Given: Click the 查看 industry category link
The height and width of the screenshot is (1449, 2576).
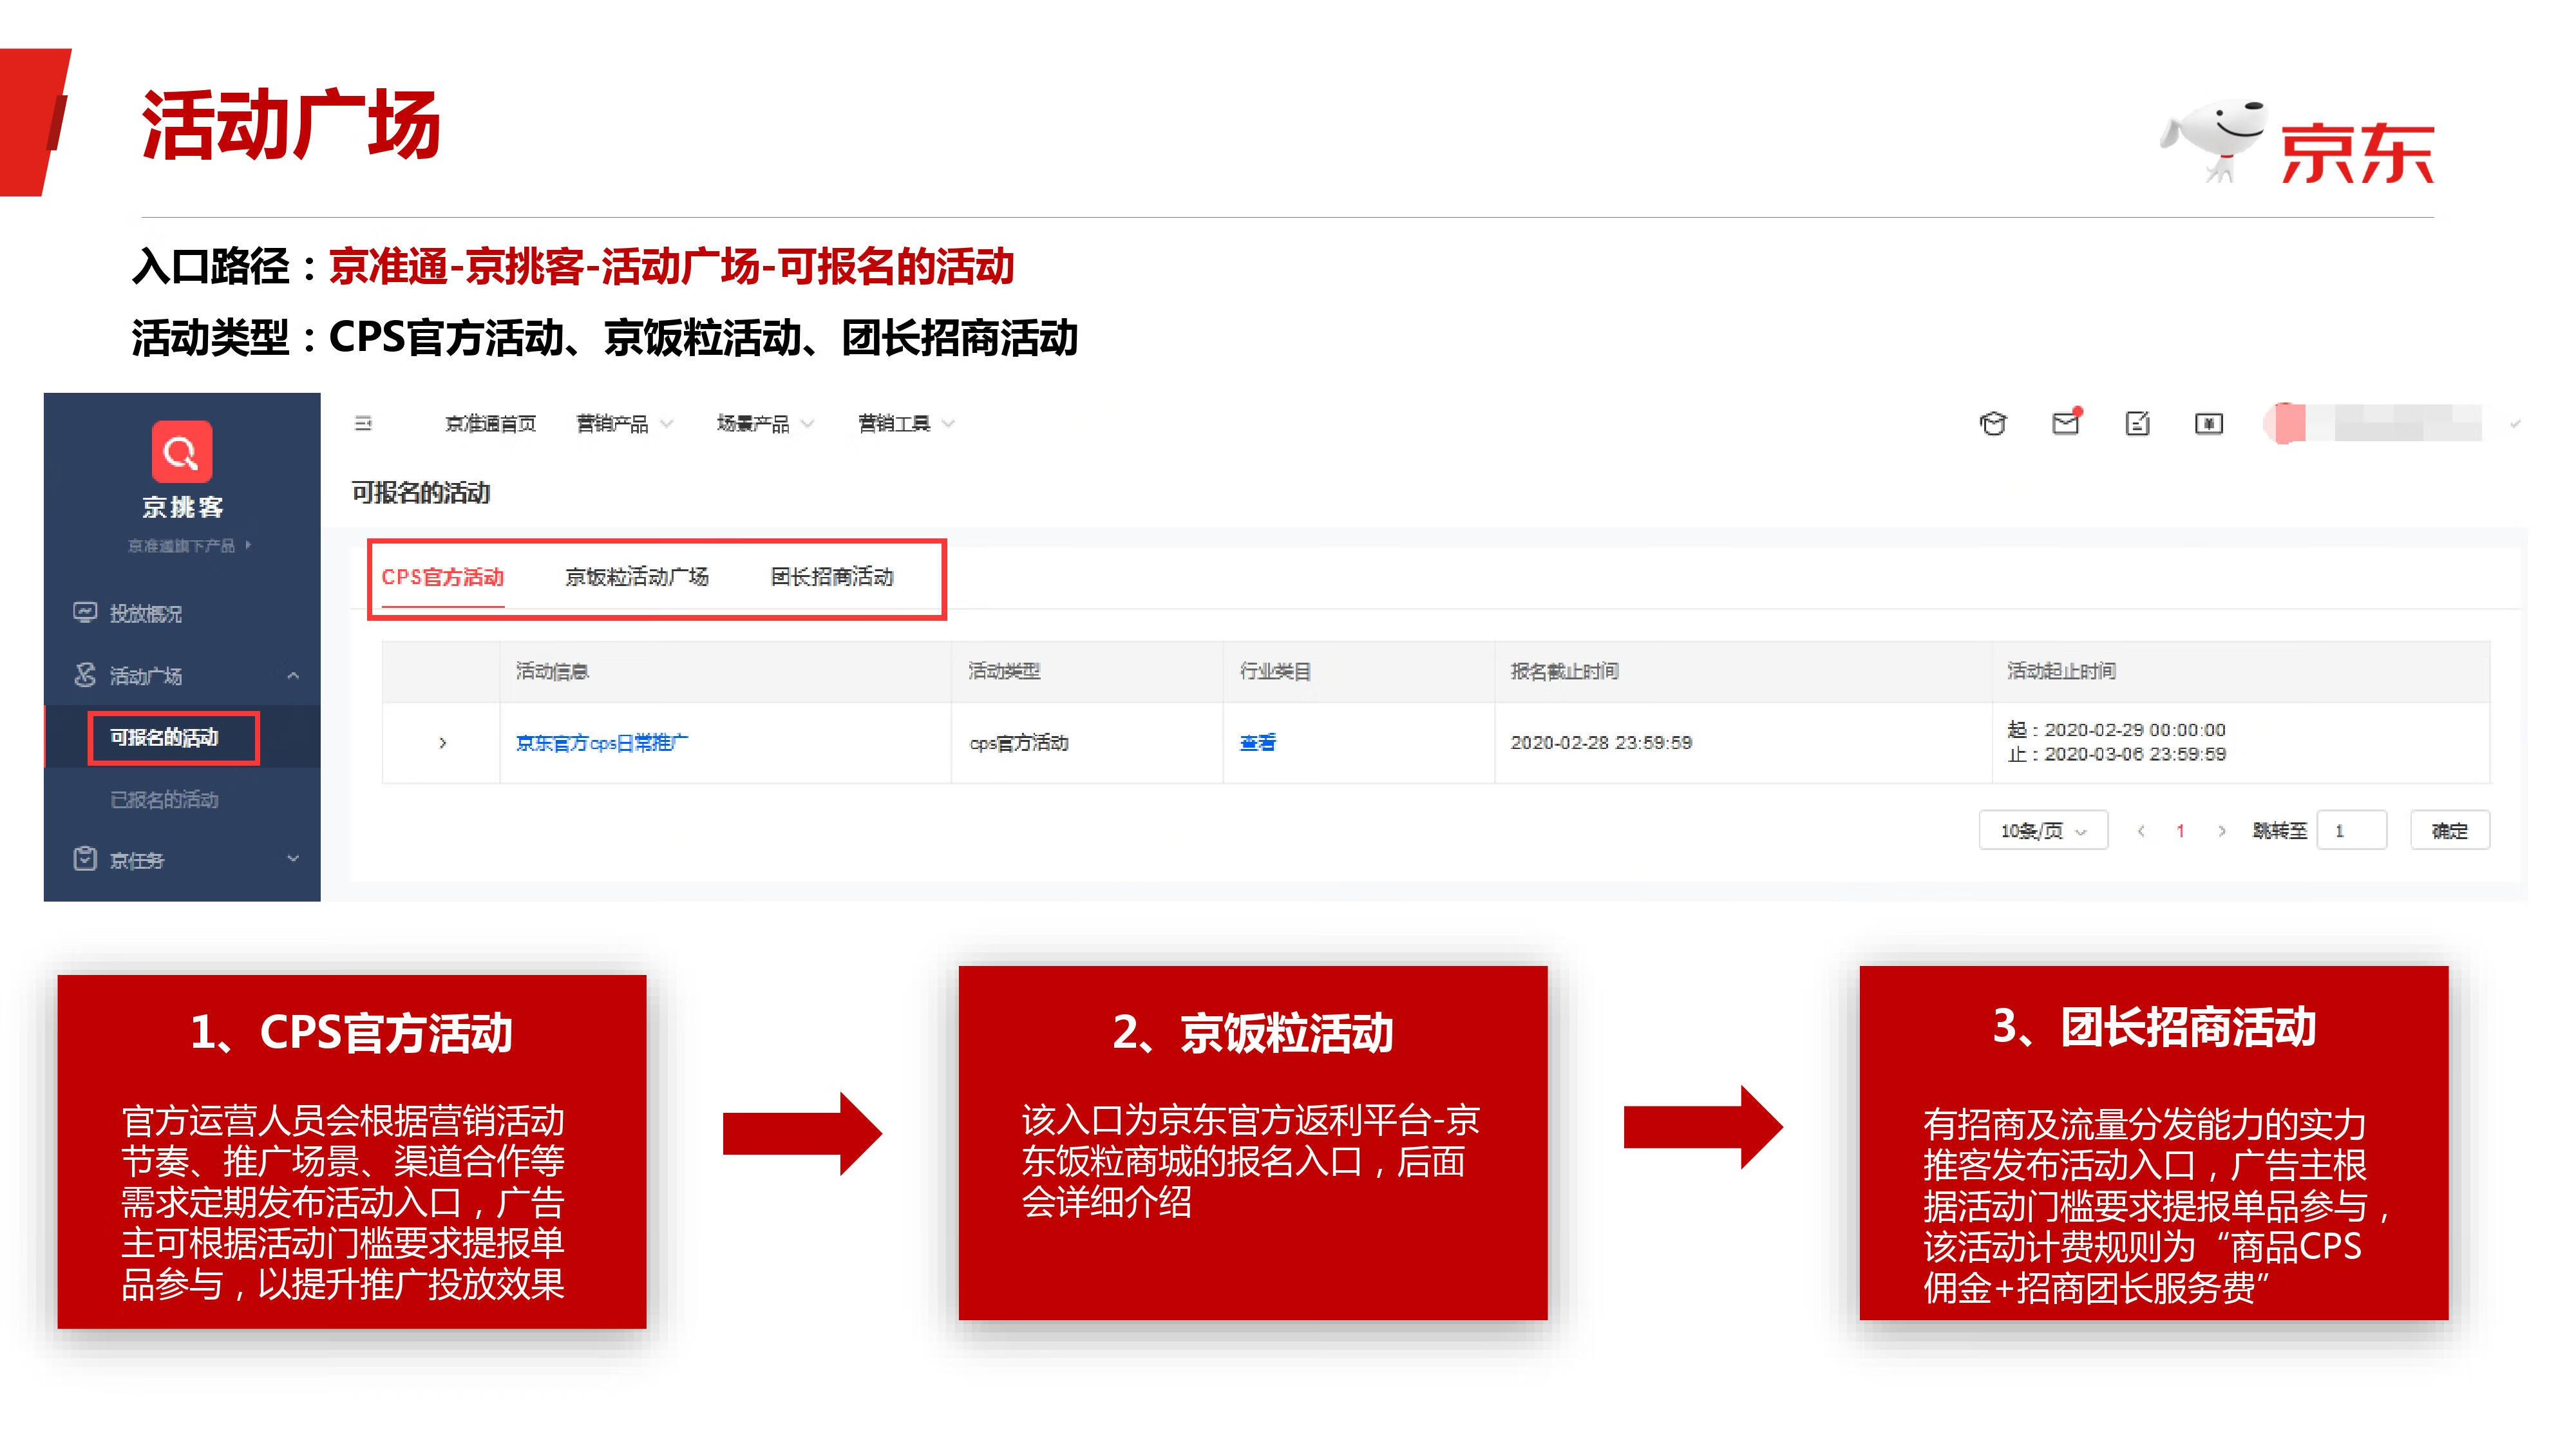Looking at the screenshot, I should [1258, 743].
